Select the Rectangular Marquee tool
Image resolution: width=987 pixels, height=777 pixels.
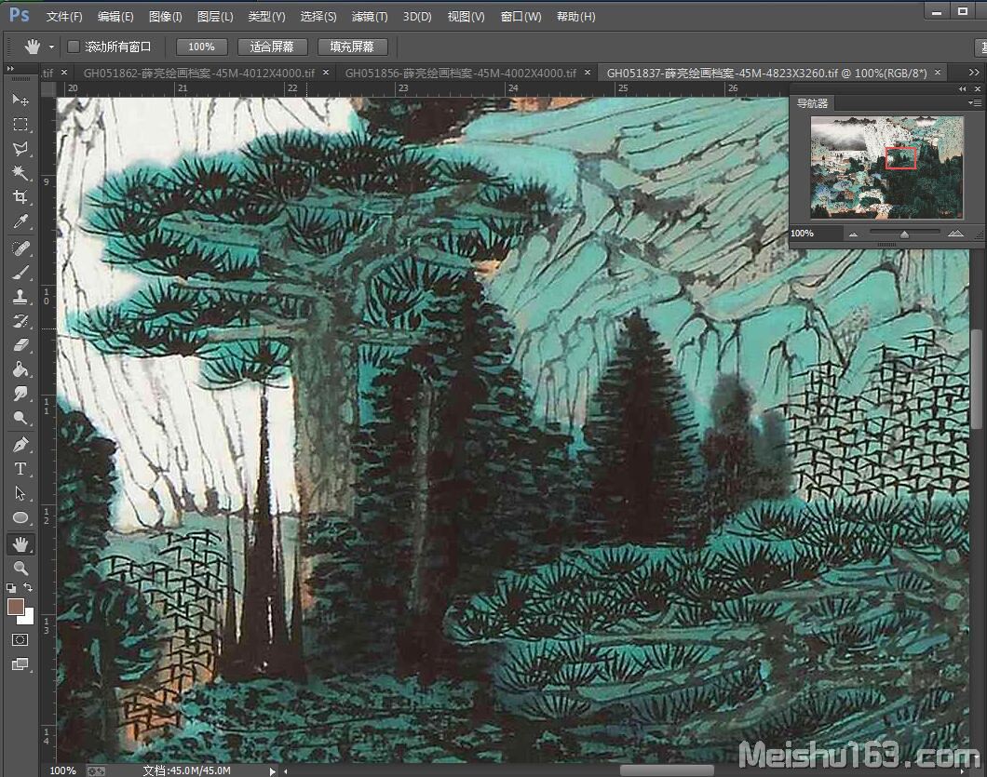[x=20, y=125]
